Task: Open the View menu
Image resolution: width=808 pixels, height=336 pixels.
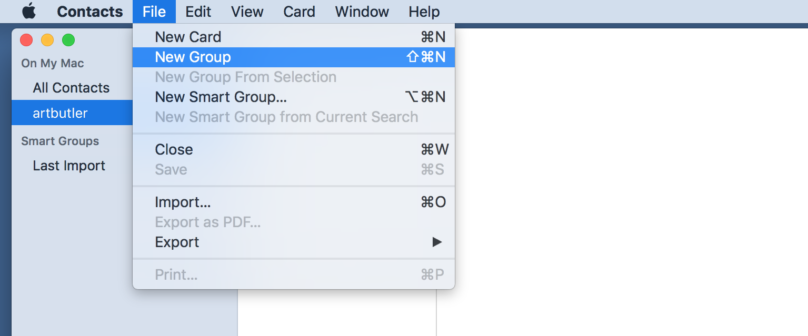Action: click(247, 12)
